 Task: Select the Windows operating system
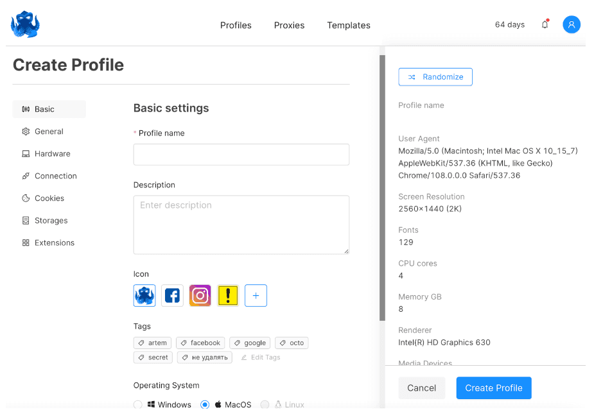138,405
